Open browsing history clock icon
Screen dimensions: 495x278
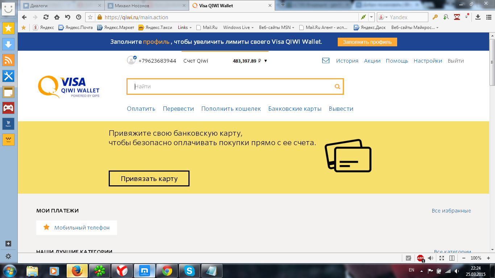pyautogui.click(x=79, y=17)
